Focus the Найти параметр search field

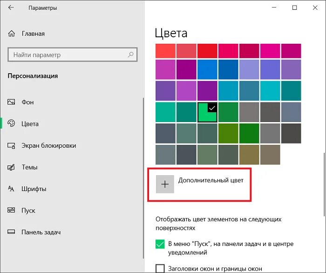(x=73, y=55)
